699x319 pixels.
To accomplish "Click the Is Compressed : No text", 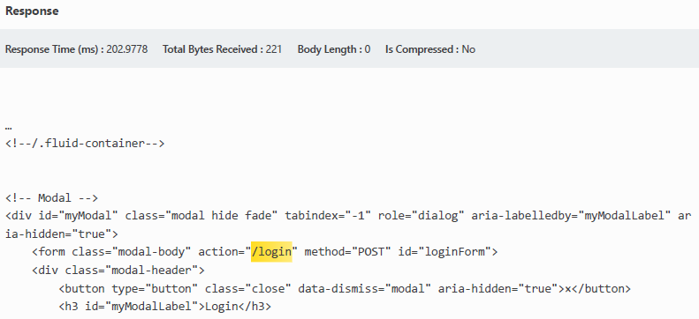I will tap(430, 49).
